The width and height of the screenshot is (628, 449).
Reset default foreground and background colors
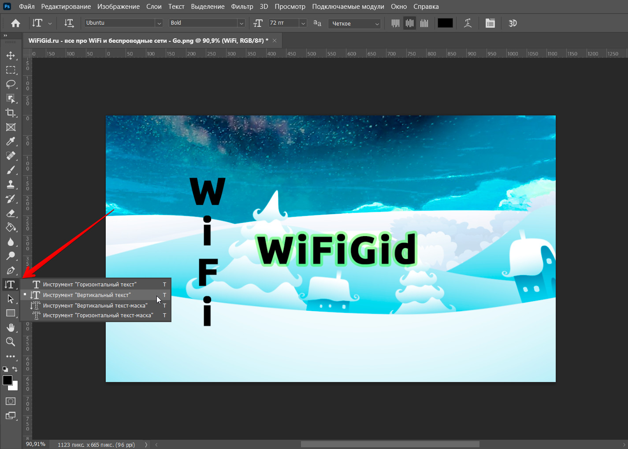[x=5, y=369]
